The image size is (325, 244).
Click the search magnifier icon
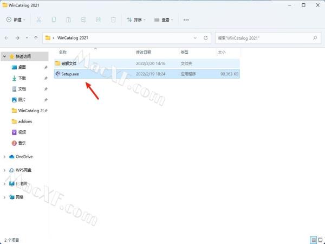point(315,38)
